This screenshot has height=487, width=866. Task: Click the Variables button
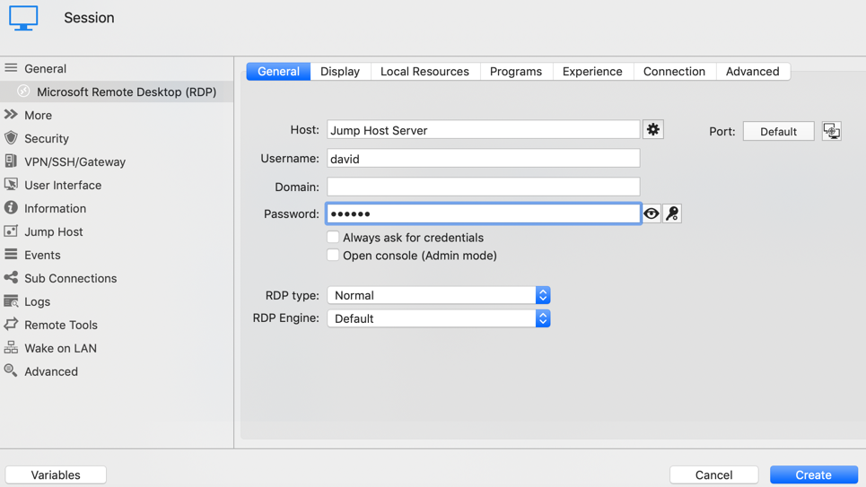click(56, 474)
